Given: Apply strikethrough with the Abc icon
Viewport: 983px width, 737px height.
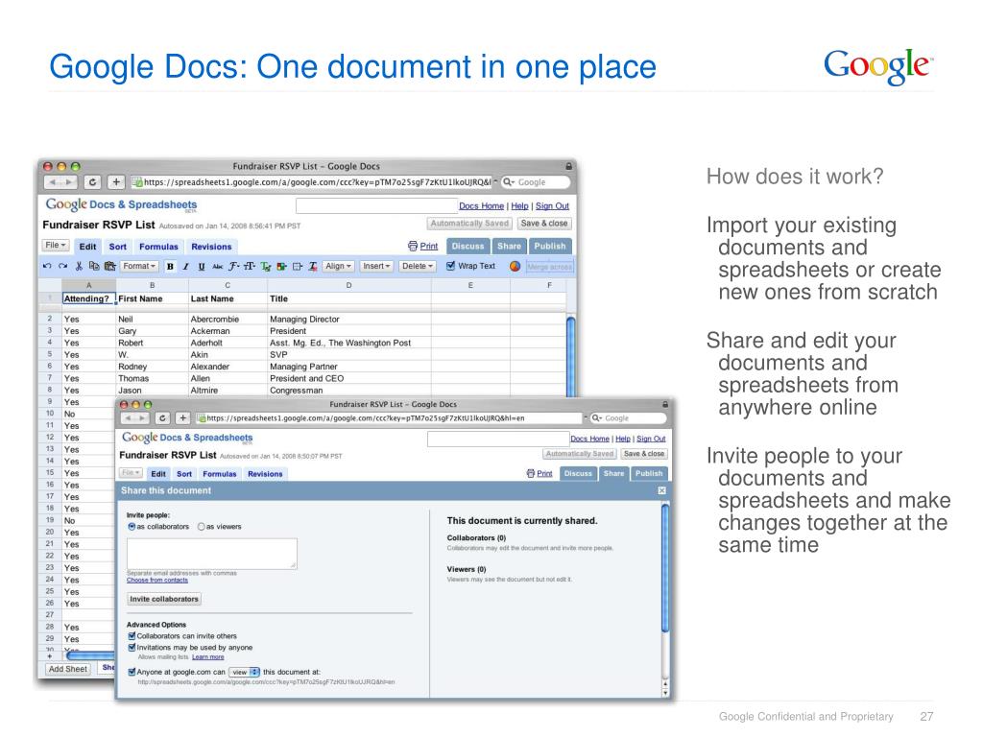Looking at the screenshot, I should (x=218, y=267).
